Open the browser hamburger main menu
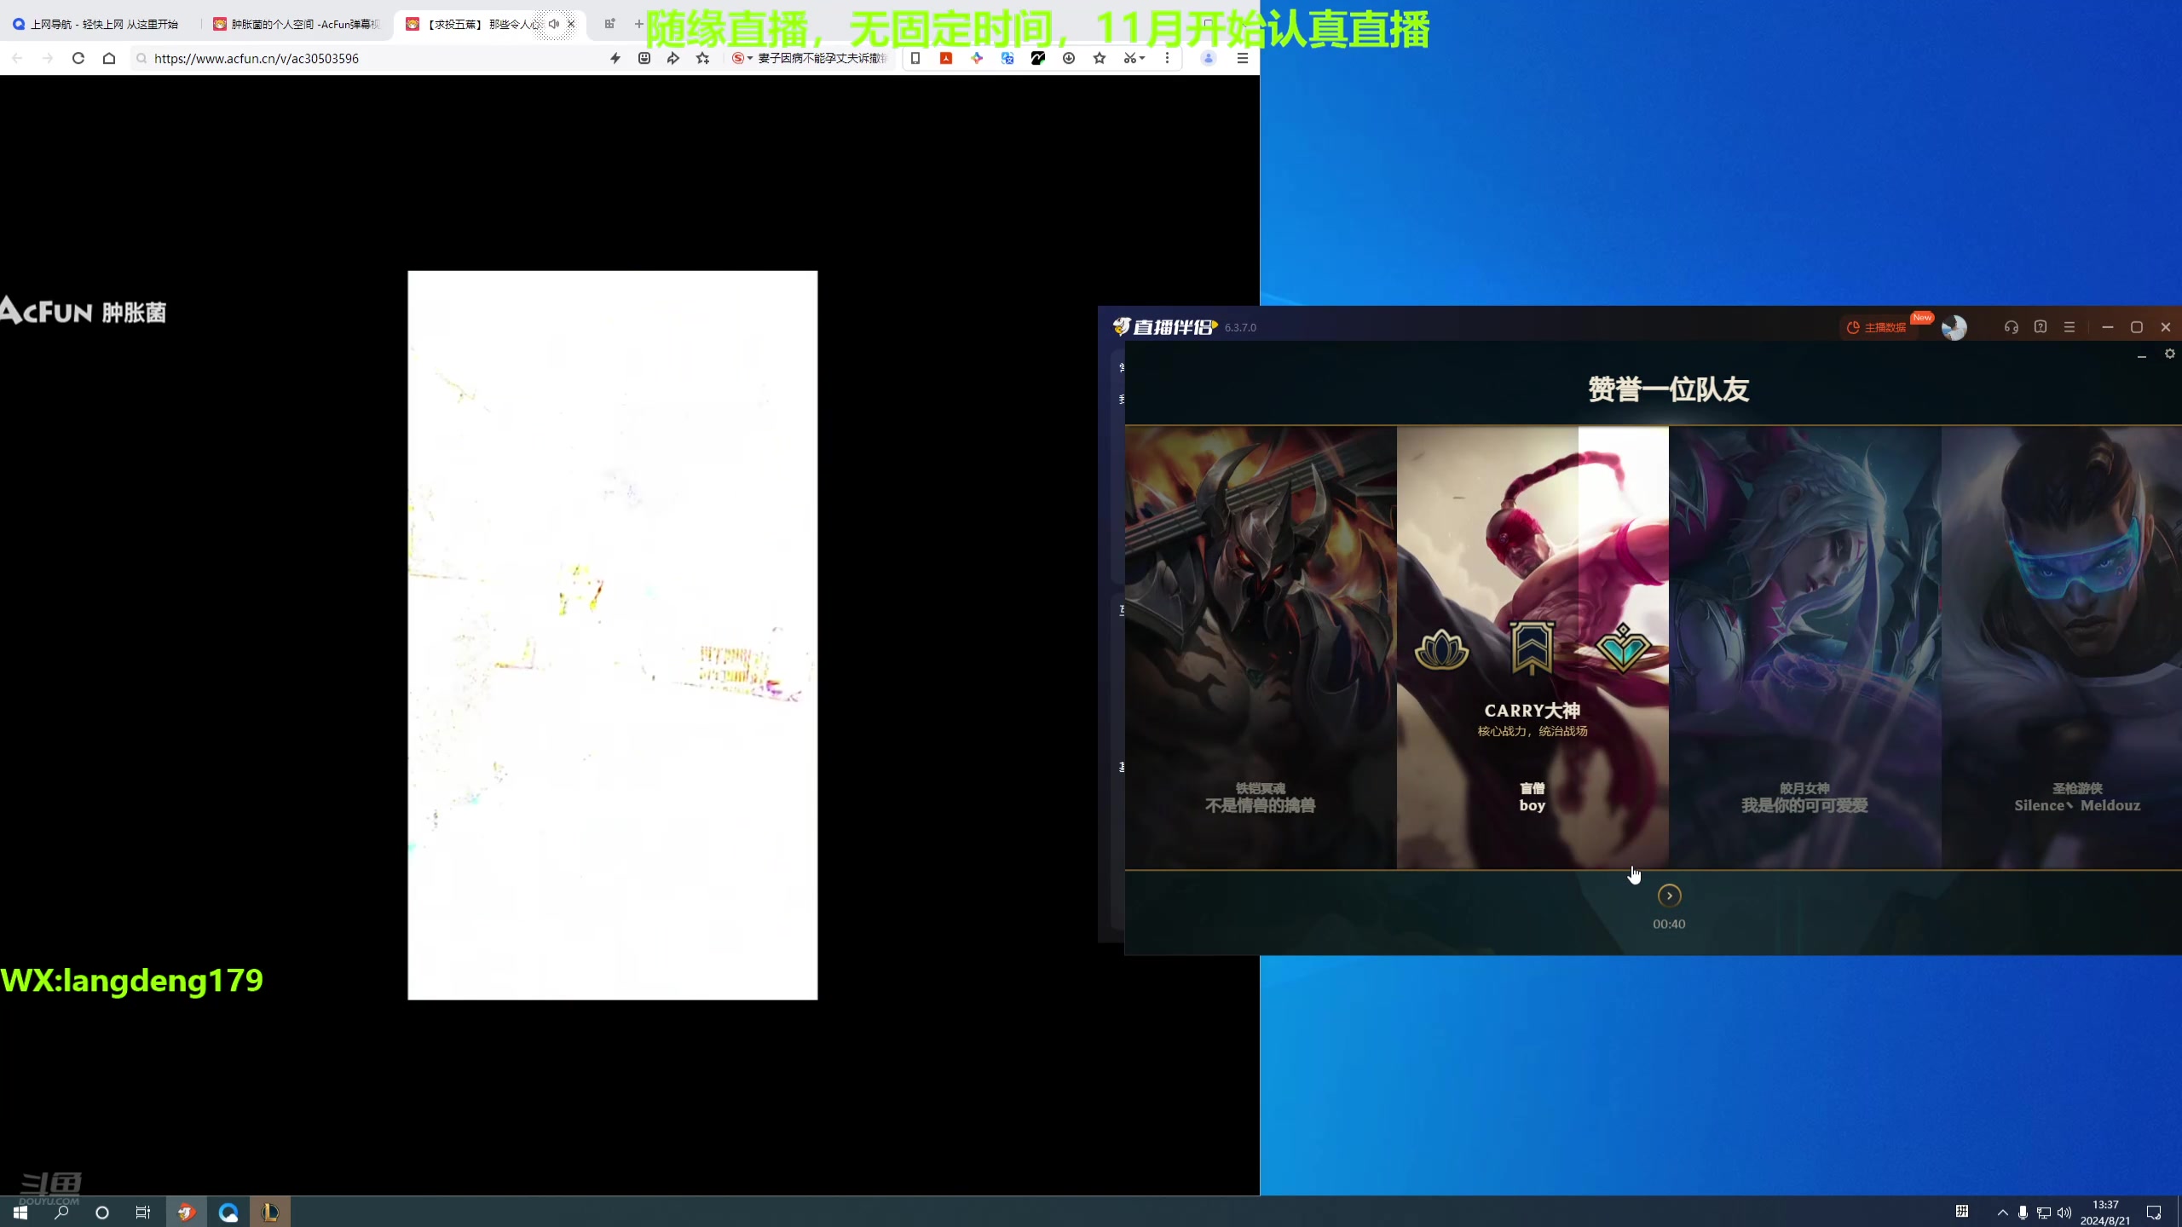Image resolution: width=2182 pixels, height=1227 pixels. [1243, 58]
